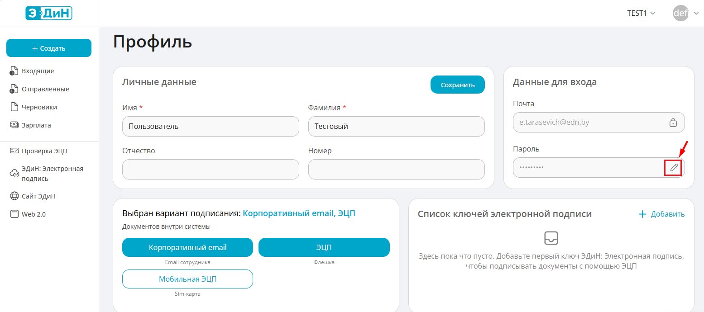Click the empty inbox tray icon

click(x=551, y=238)
